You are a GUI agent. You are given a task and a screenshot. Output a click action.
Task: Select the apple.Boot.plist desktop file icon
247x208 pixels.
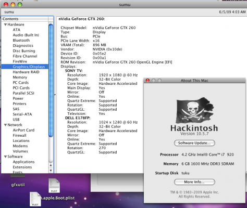click(35, 199)
